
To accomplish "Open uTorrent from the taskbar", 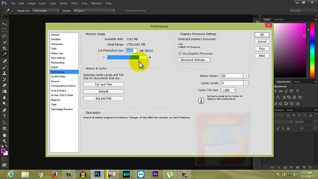I will (x=169, y=174).
